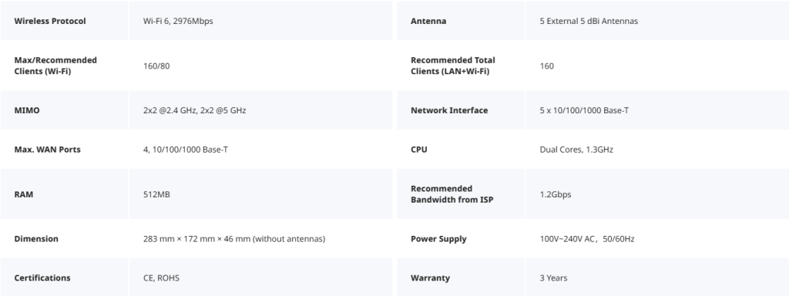Click the Antenna spec label
Viewport: 789px width, 296px height.
pyautogui.click(x=428, y=21)
